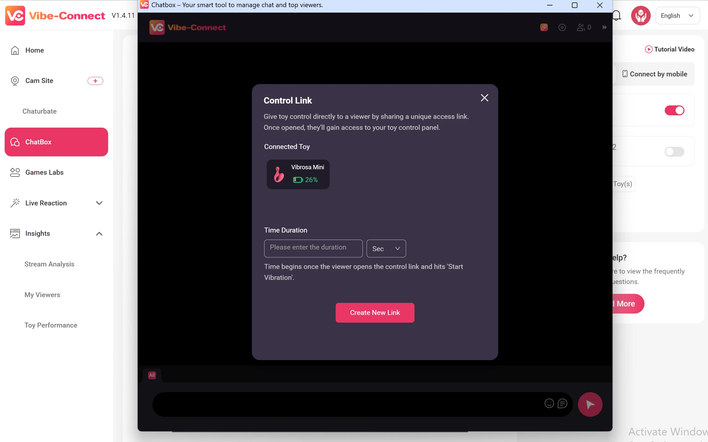
Task: Expand the Live Reaction menu
Action: (99, 203)
